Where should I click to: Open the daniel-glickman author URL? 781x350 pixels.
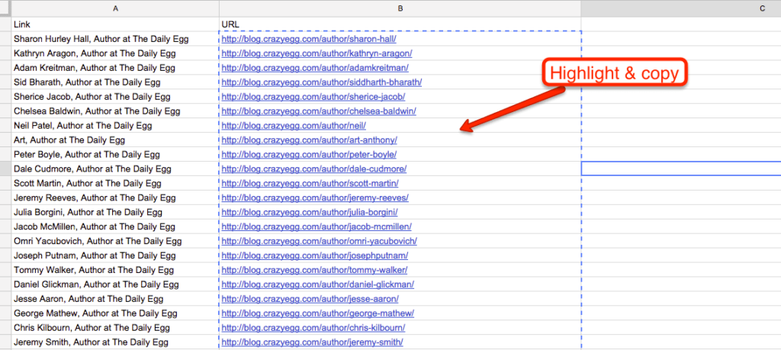318,284
